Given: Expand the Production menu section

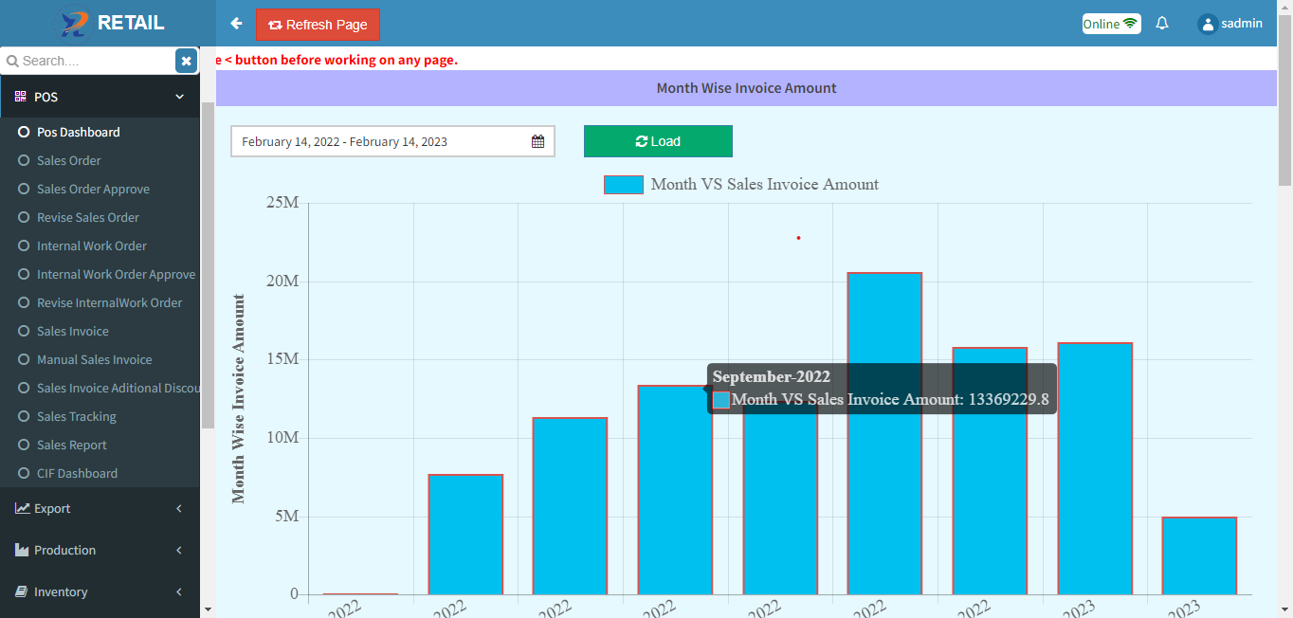Looking at the screenshot, I should click(x=100, y=551).
